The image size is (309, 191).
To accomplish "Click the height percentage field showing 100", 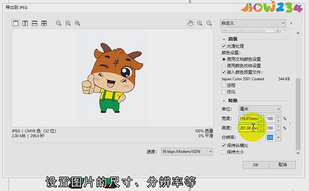I will [270, 128].
